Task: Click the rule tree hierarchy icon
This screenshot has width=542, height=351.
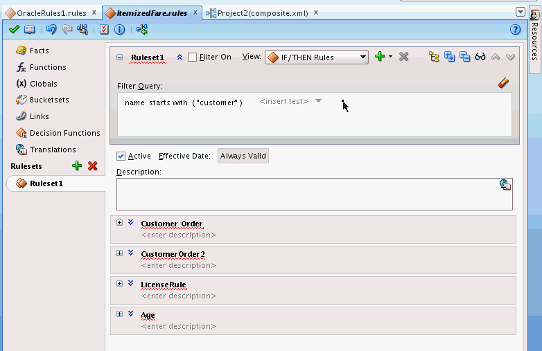Action: pyautogui.click(x=434, y=57)
